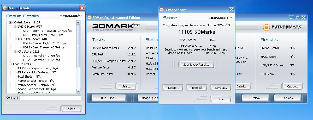Click the Save as... button
The height and width of the screenshot is (120, 313).
(221, 87)
